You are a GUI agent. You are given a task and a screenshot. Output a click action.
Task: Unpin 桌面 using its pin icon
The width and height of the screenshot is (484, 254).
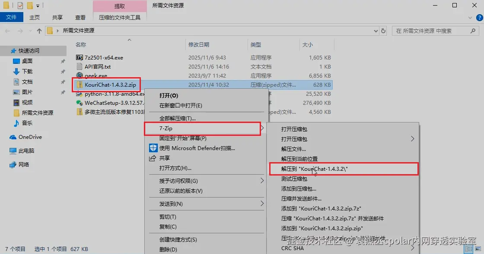point(63,61)
